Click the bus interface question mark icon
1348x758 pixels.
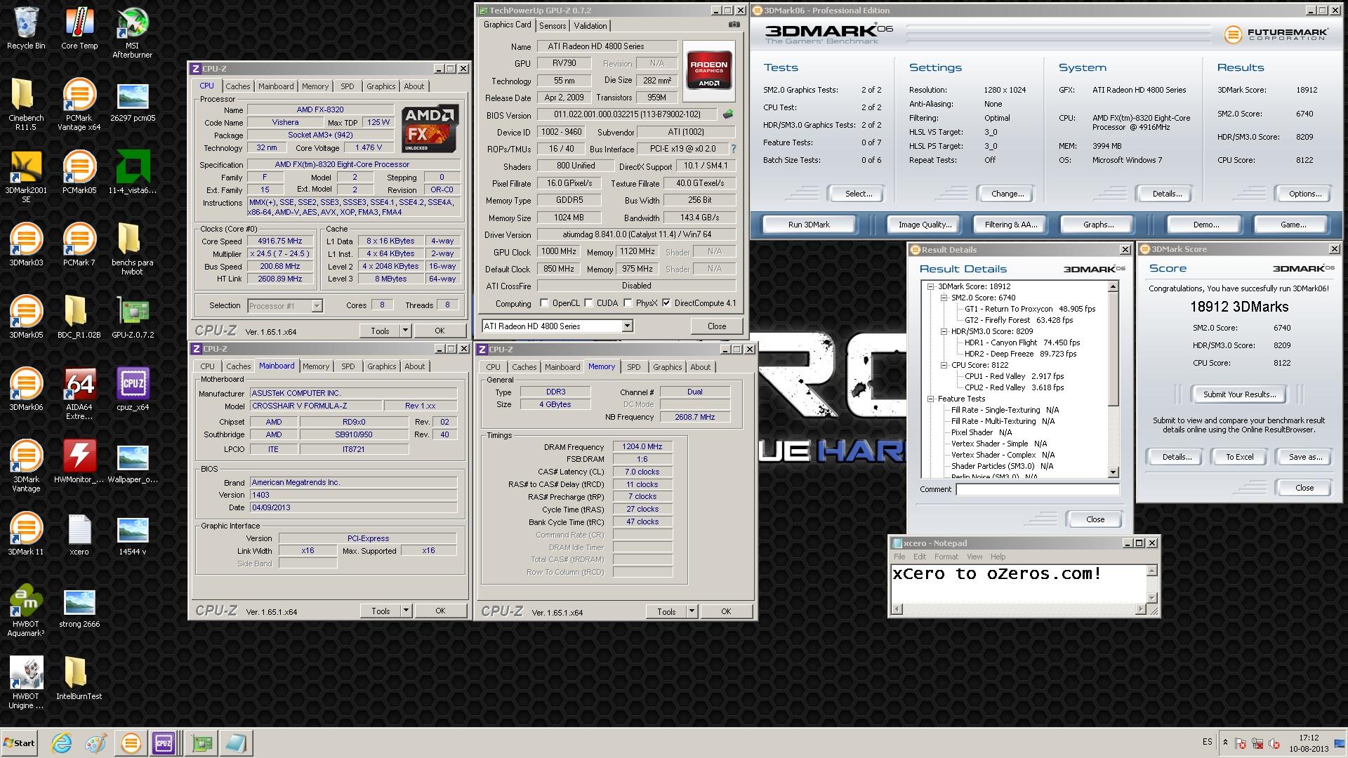pyautogui.click(x=734, y=149)
